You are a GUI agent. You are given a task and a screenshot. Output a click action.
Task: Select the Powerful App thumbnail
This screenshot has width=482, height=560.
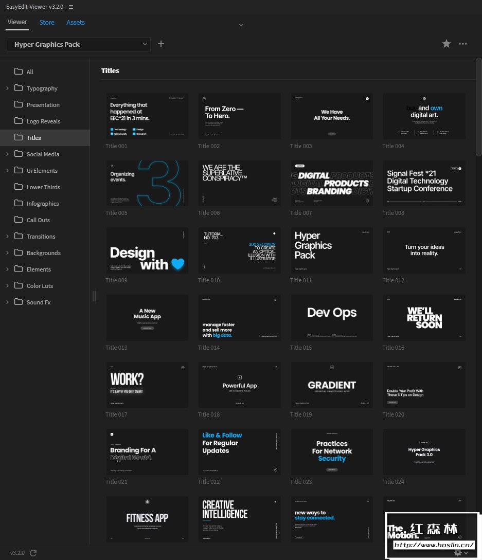239,385
